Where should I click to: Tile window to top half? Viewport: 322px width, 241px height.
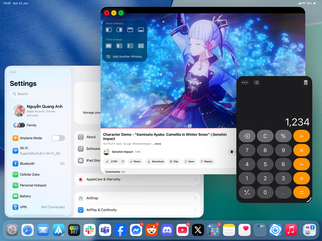click(130, 30)
